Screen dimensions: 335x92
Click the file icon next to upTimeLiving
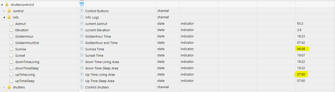tap(11, 74)
